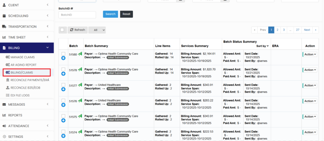The image size is (324, 141).
Task: Click the blue Search button
Action: [110, 14]
